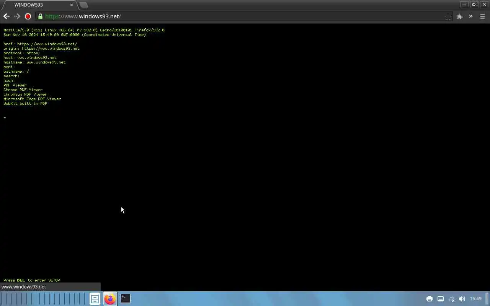Screen dimensions: 490x306
Task: Close the browser window
Action: pos(484,5)
